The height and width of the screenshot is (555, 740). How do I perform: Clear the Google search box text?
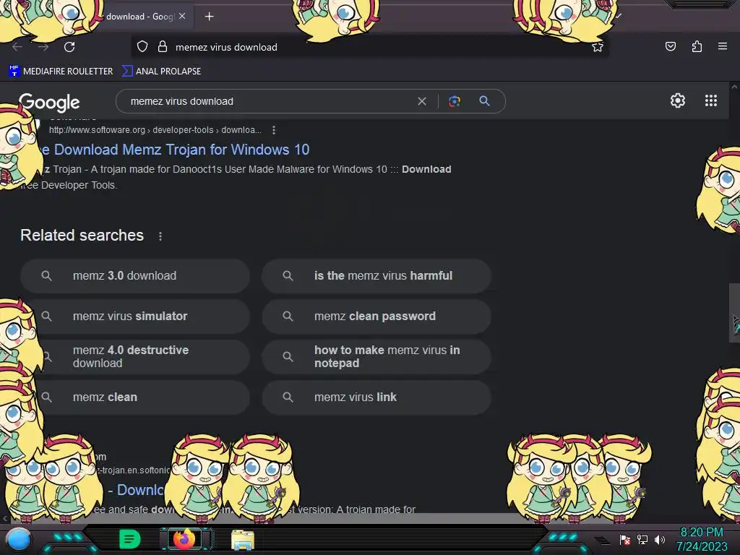pyautogui.click(x=422, y=101)
